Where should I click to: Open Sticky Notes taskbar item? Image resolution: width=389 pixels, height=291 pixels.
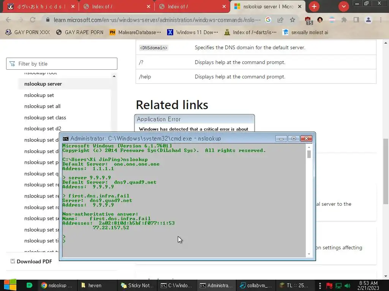point(137,285)
